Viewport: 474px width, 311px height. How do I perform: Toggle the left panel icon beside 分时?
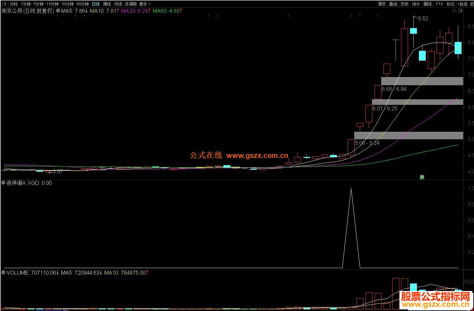tap(4, 4)
